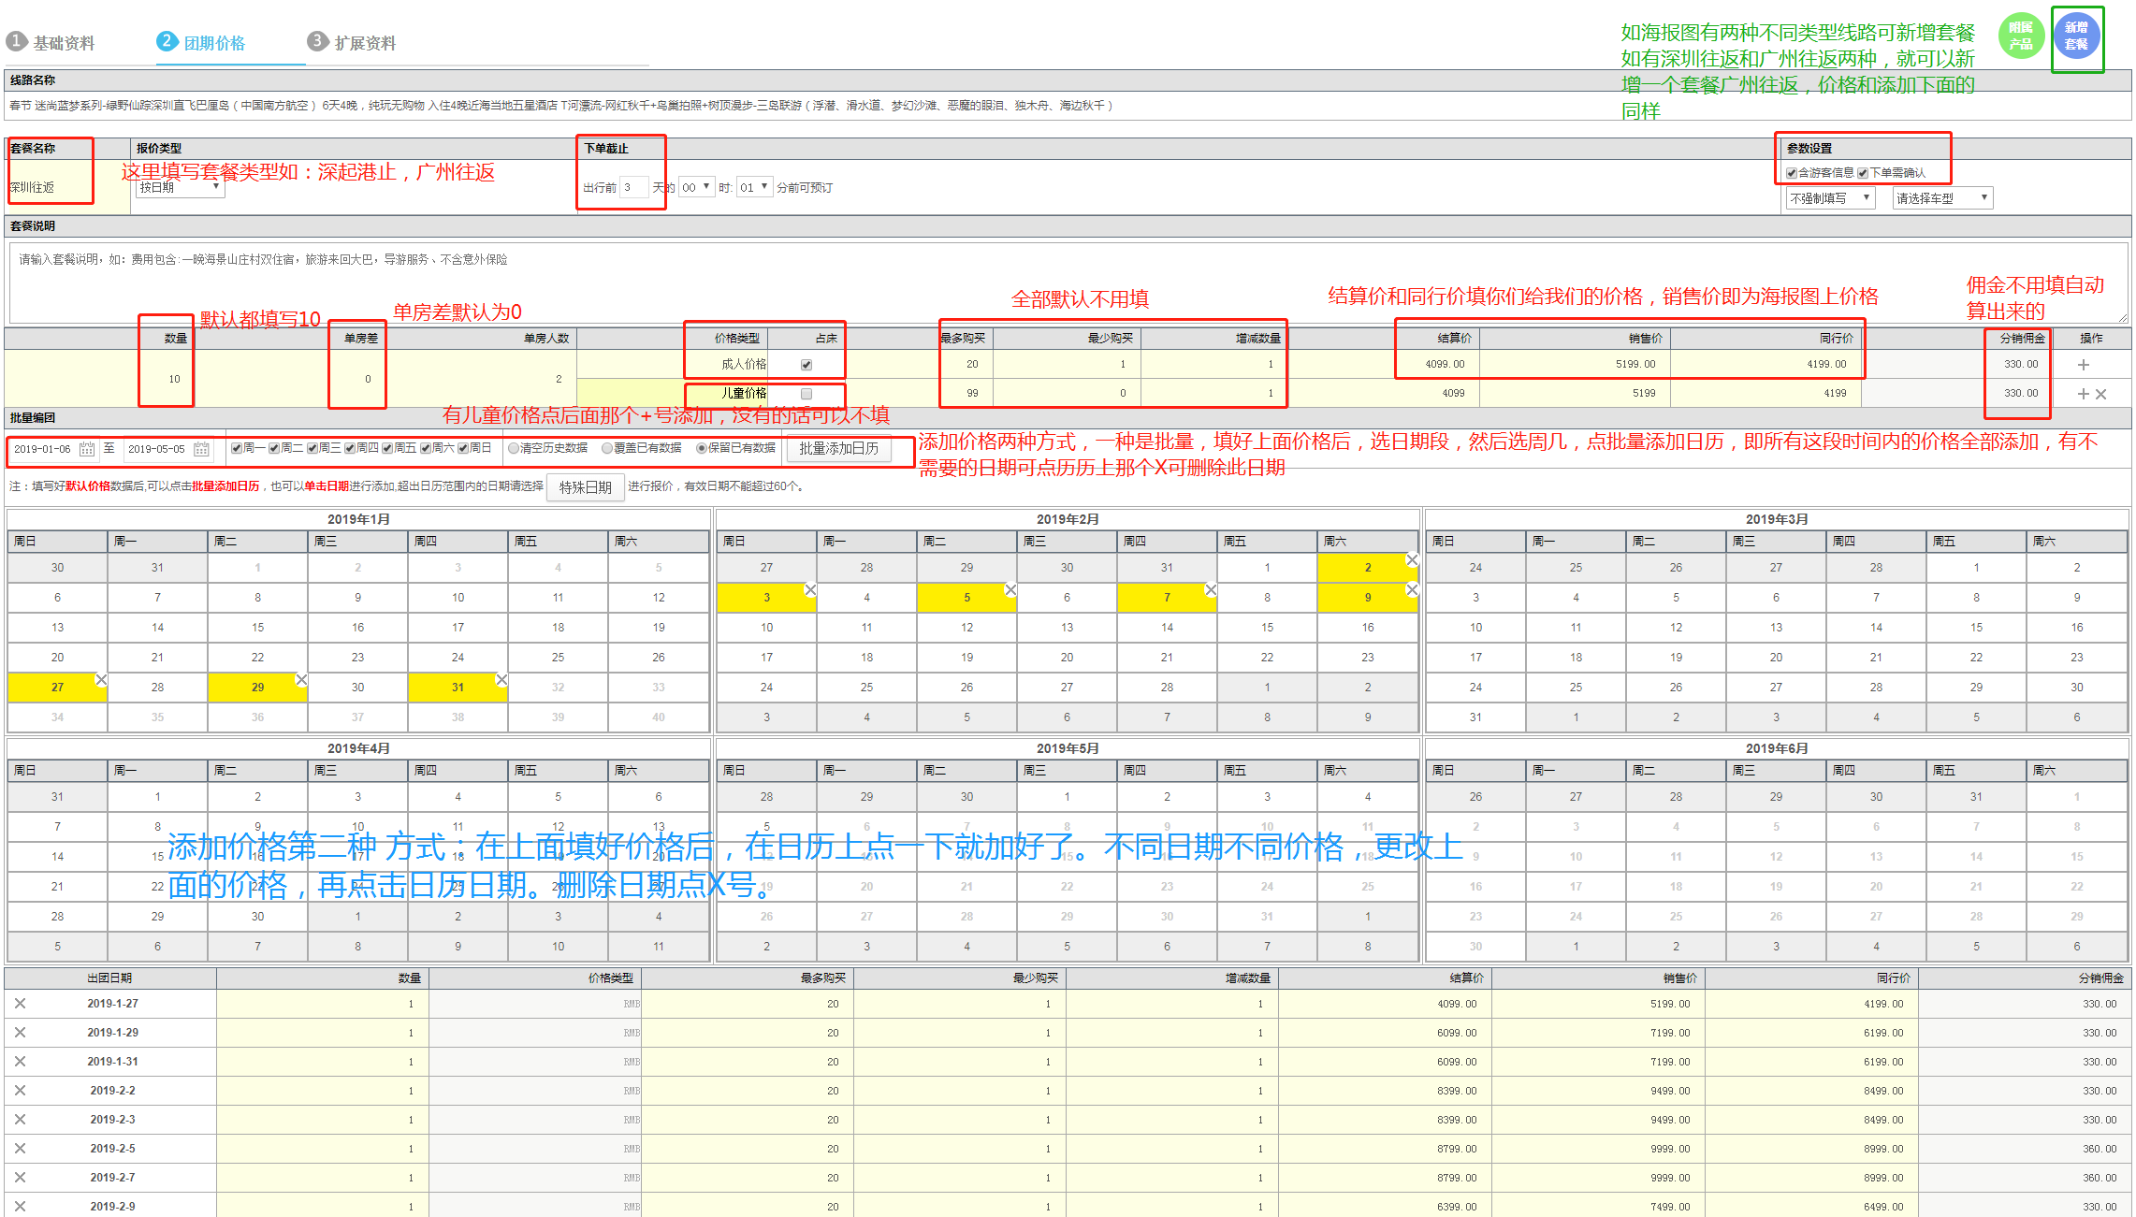Click adult peer price 4199.00 field
This screenshot has height=1217, width=2136.
click(1766, 365)
